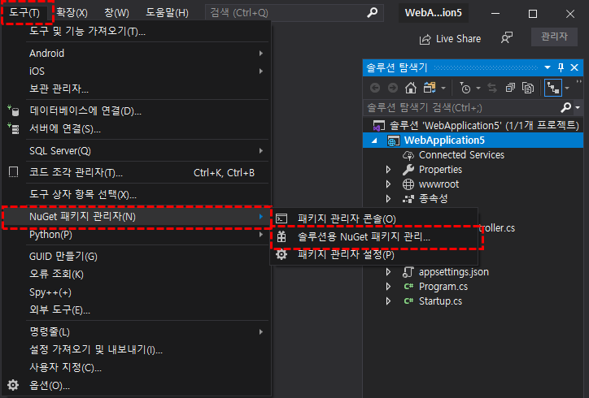Image resolution: width=589 pixels, height=398 pixels.
Task: Expand the Android submenu
Action: tap(136, 54)
